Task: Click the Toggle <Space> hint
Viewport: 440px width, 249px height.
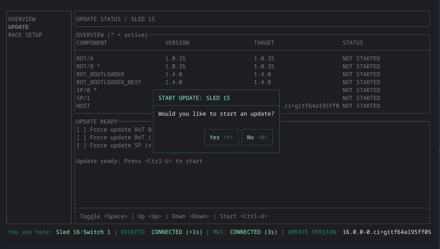Action: pyautogui.click(x=103, y=216)
